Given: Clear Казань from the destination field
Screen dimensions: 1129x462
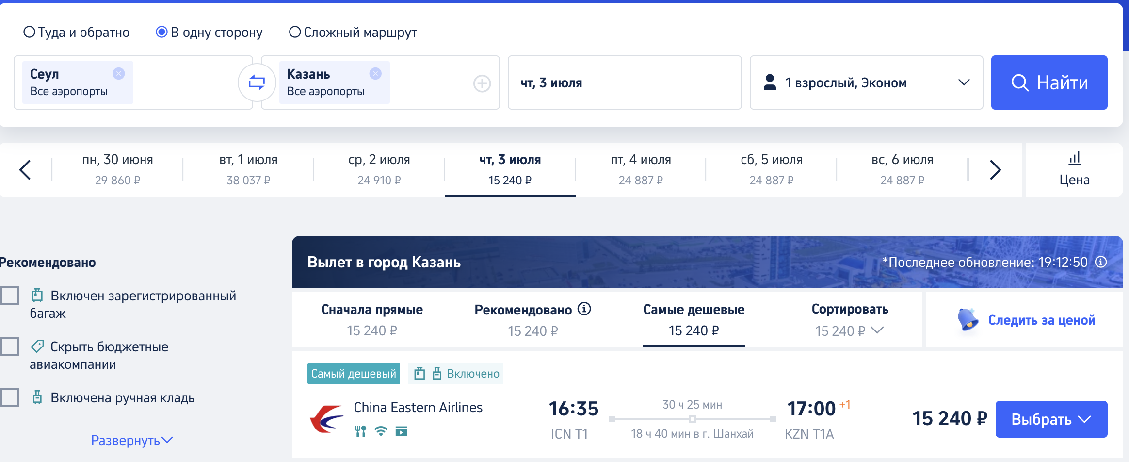Looking at the screenshot, I should [375, 73].
